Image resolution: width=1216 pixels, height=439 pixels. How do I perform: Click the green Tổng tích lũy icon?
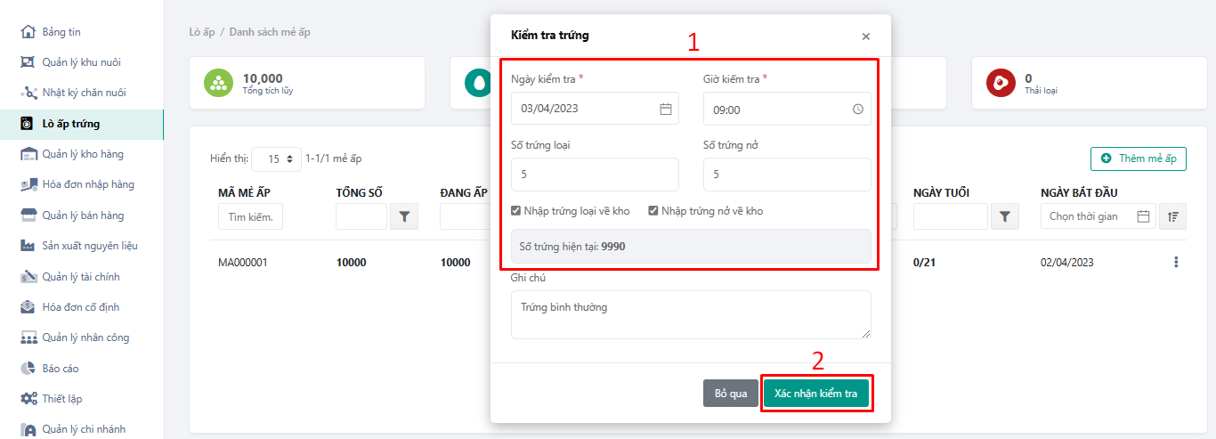[x=219, y=83]
